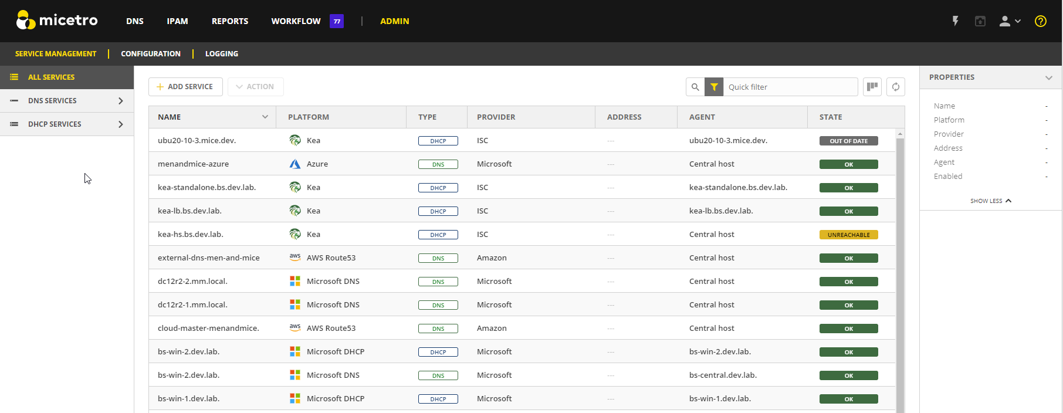
Task: Click the All Services list icon
Action: (x=14, y=77)
